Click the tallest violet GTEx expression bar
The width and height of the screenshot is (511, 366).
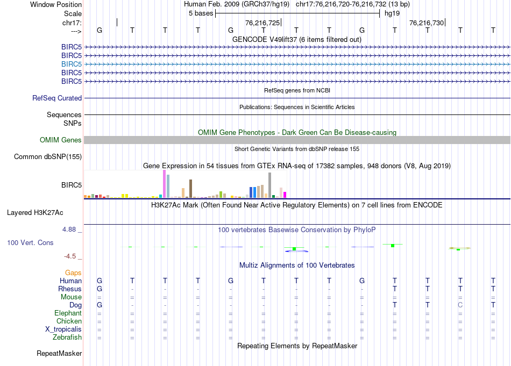tap(164, 184)
